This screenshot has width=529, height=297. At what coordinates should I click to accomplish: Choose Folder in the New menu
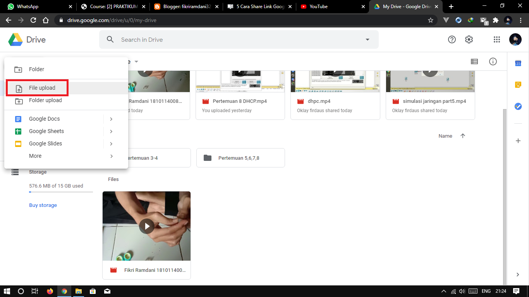[66, 69]
